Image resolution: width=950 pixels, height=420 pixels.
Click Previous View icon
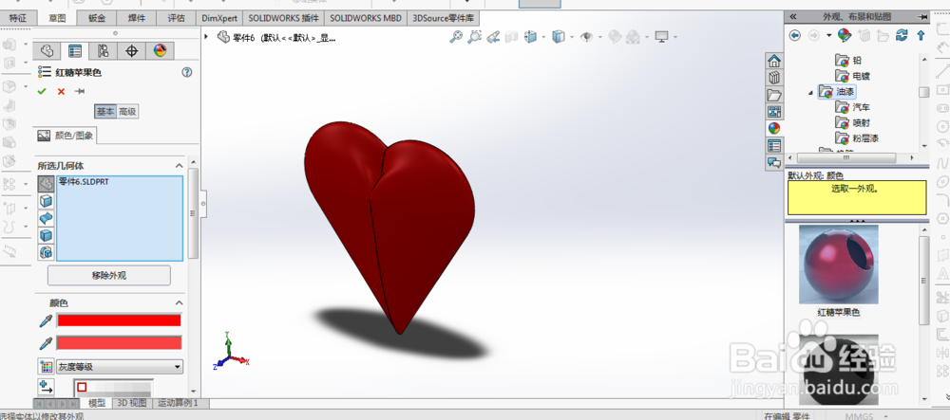tap(494, 37)
